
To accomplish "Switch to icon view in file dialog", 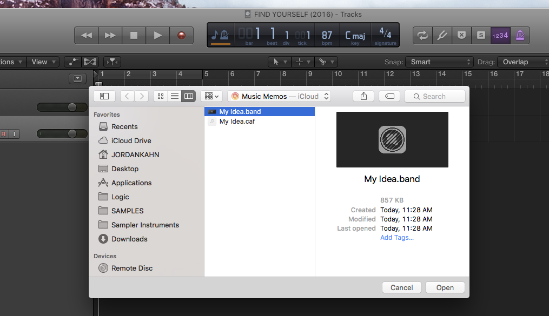I will tap(160, 96).
